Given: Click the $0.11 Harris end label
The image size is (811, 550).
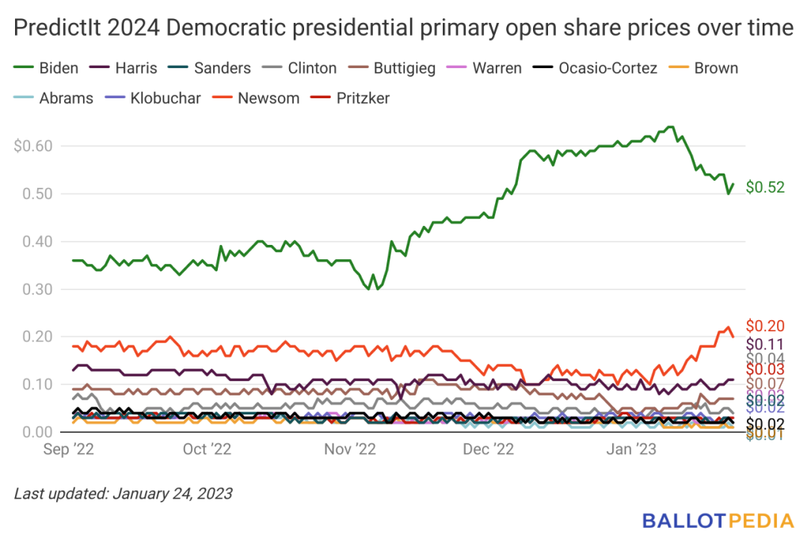Looking at the screenshot, I should click(765, 344).
